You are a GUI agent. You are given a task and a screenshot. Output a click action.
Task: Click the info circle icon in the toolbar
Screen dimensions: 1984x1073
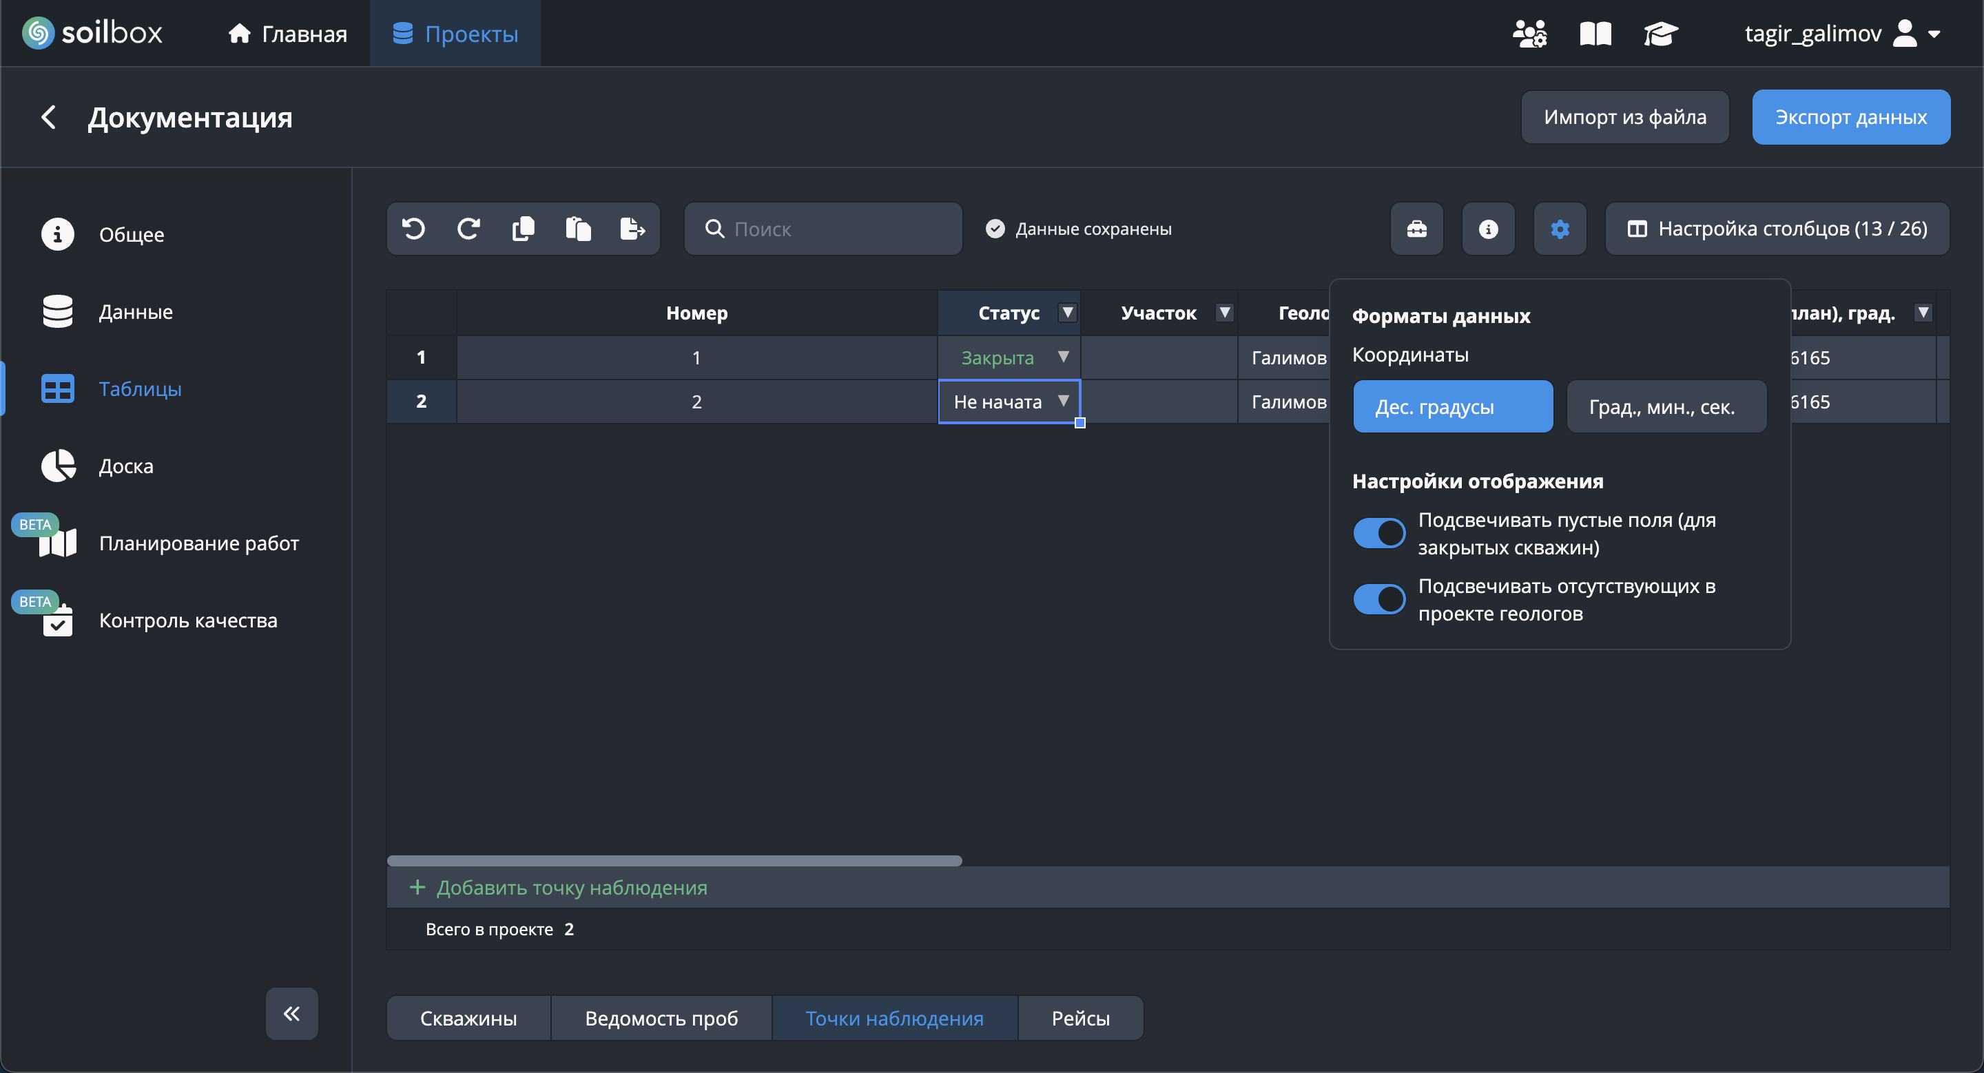click(1488, 229)
